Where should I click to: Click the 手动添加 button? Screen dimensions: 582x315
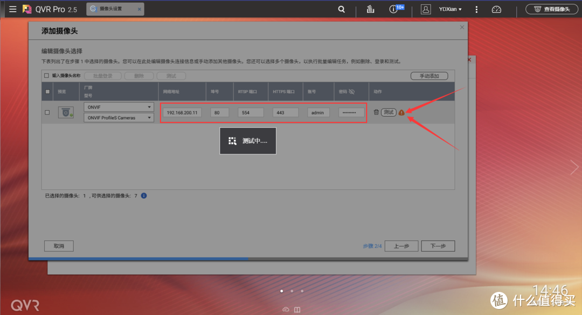point(429,75)
